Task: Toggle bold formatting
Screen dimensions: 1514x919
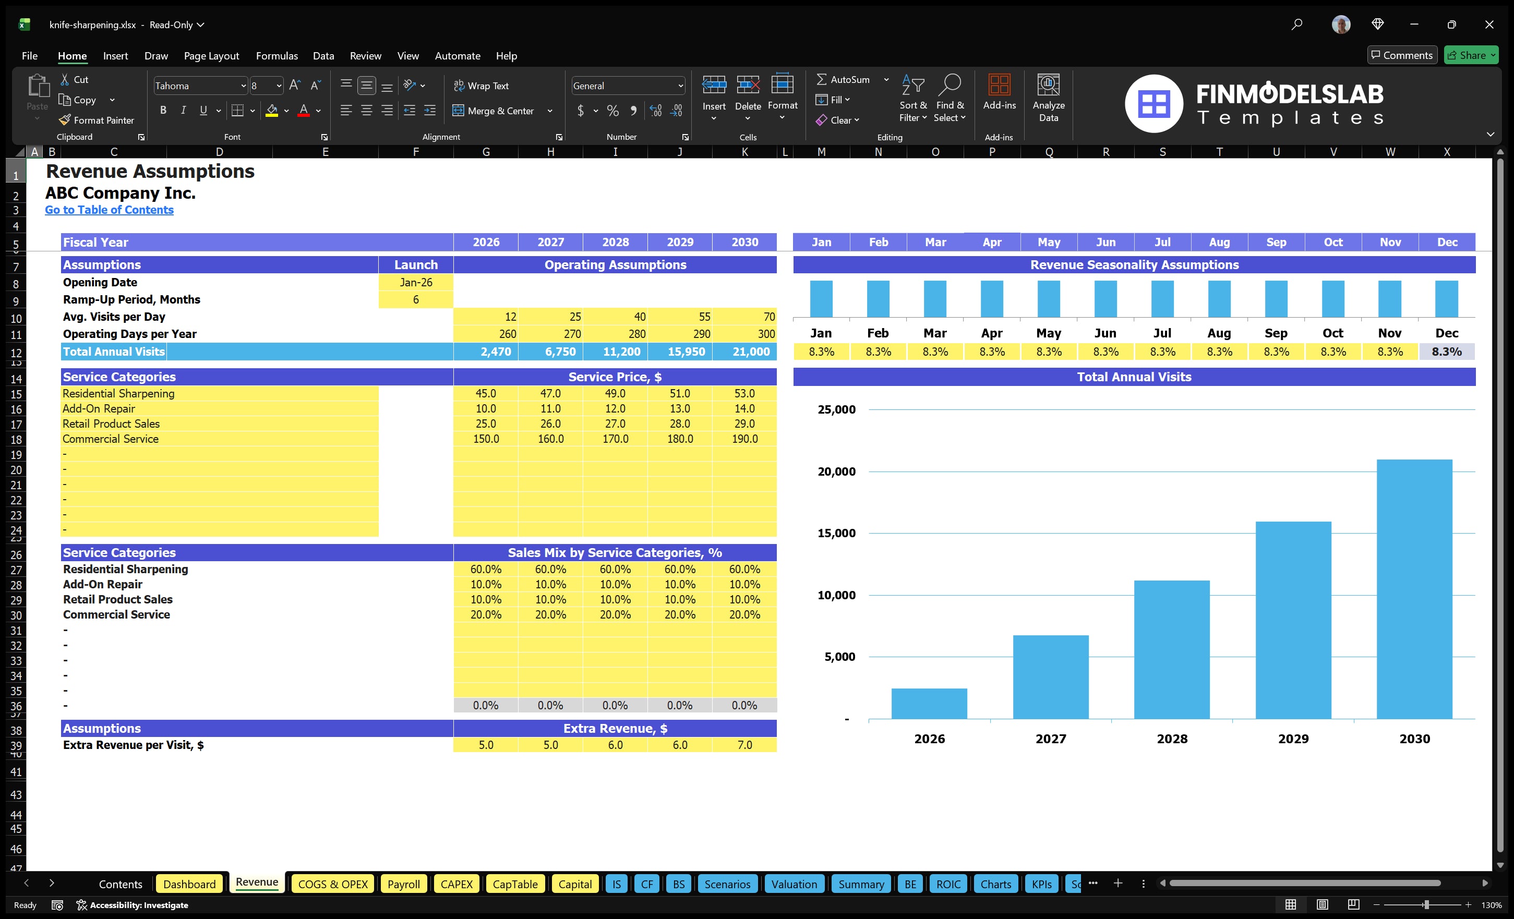Action: pos(163,111)
